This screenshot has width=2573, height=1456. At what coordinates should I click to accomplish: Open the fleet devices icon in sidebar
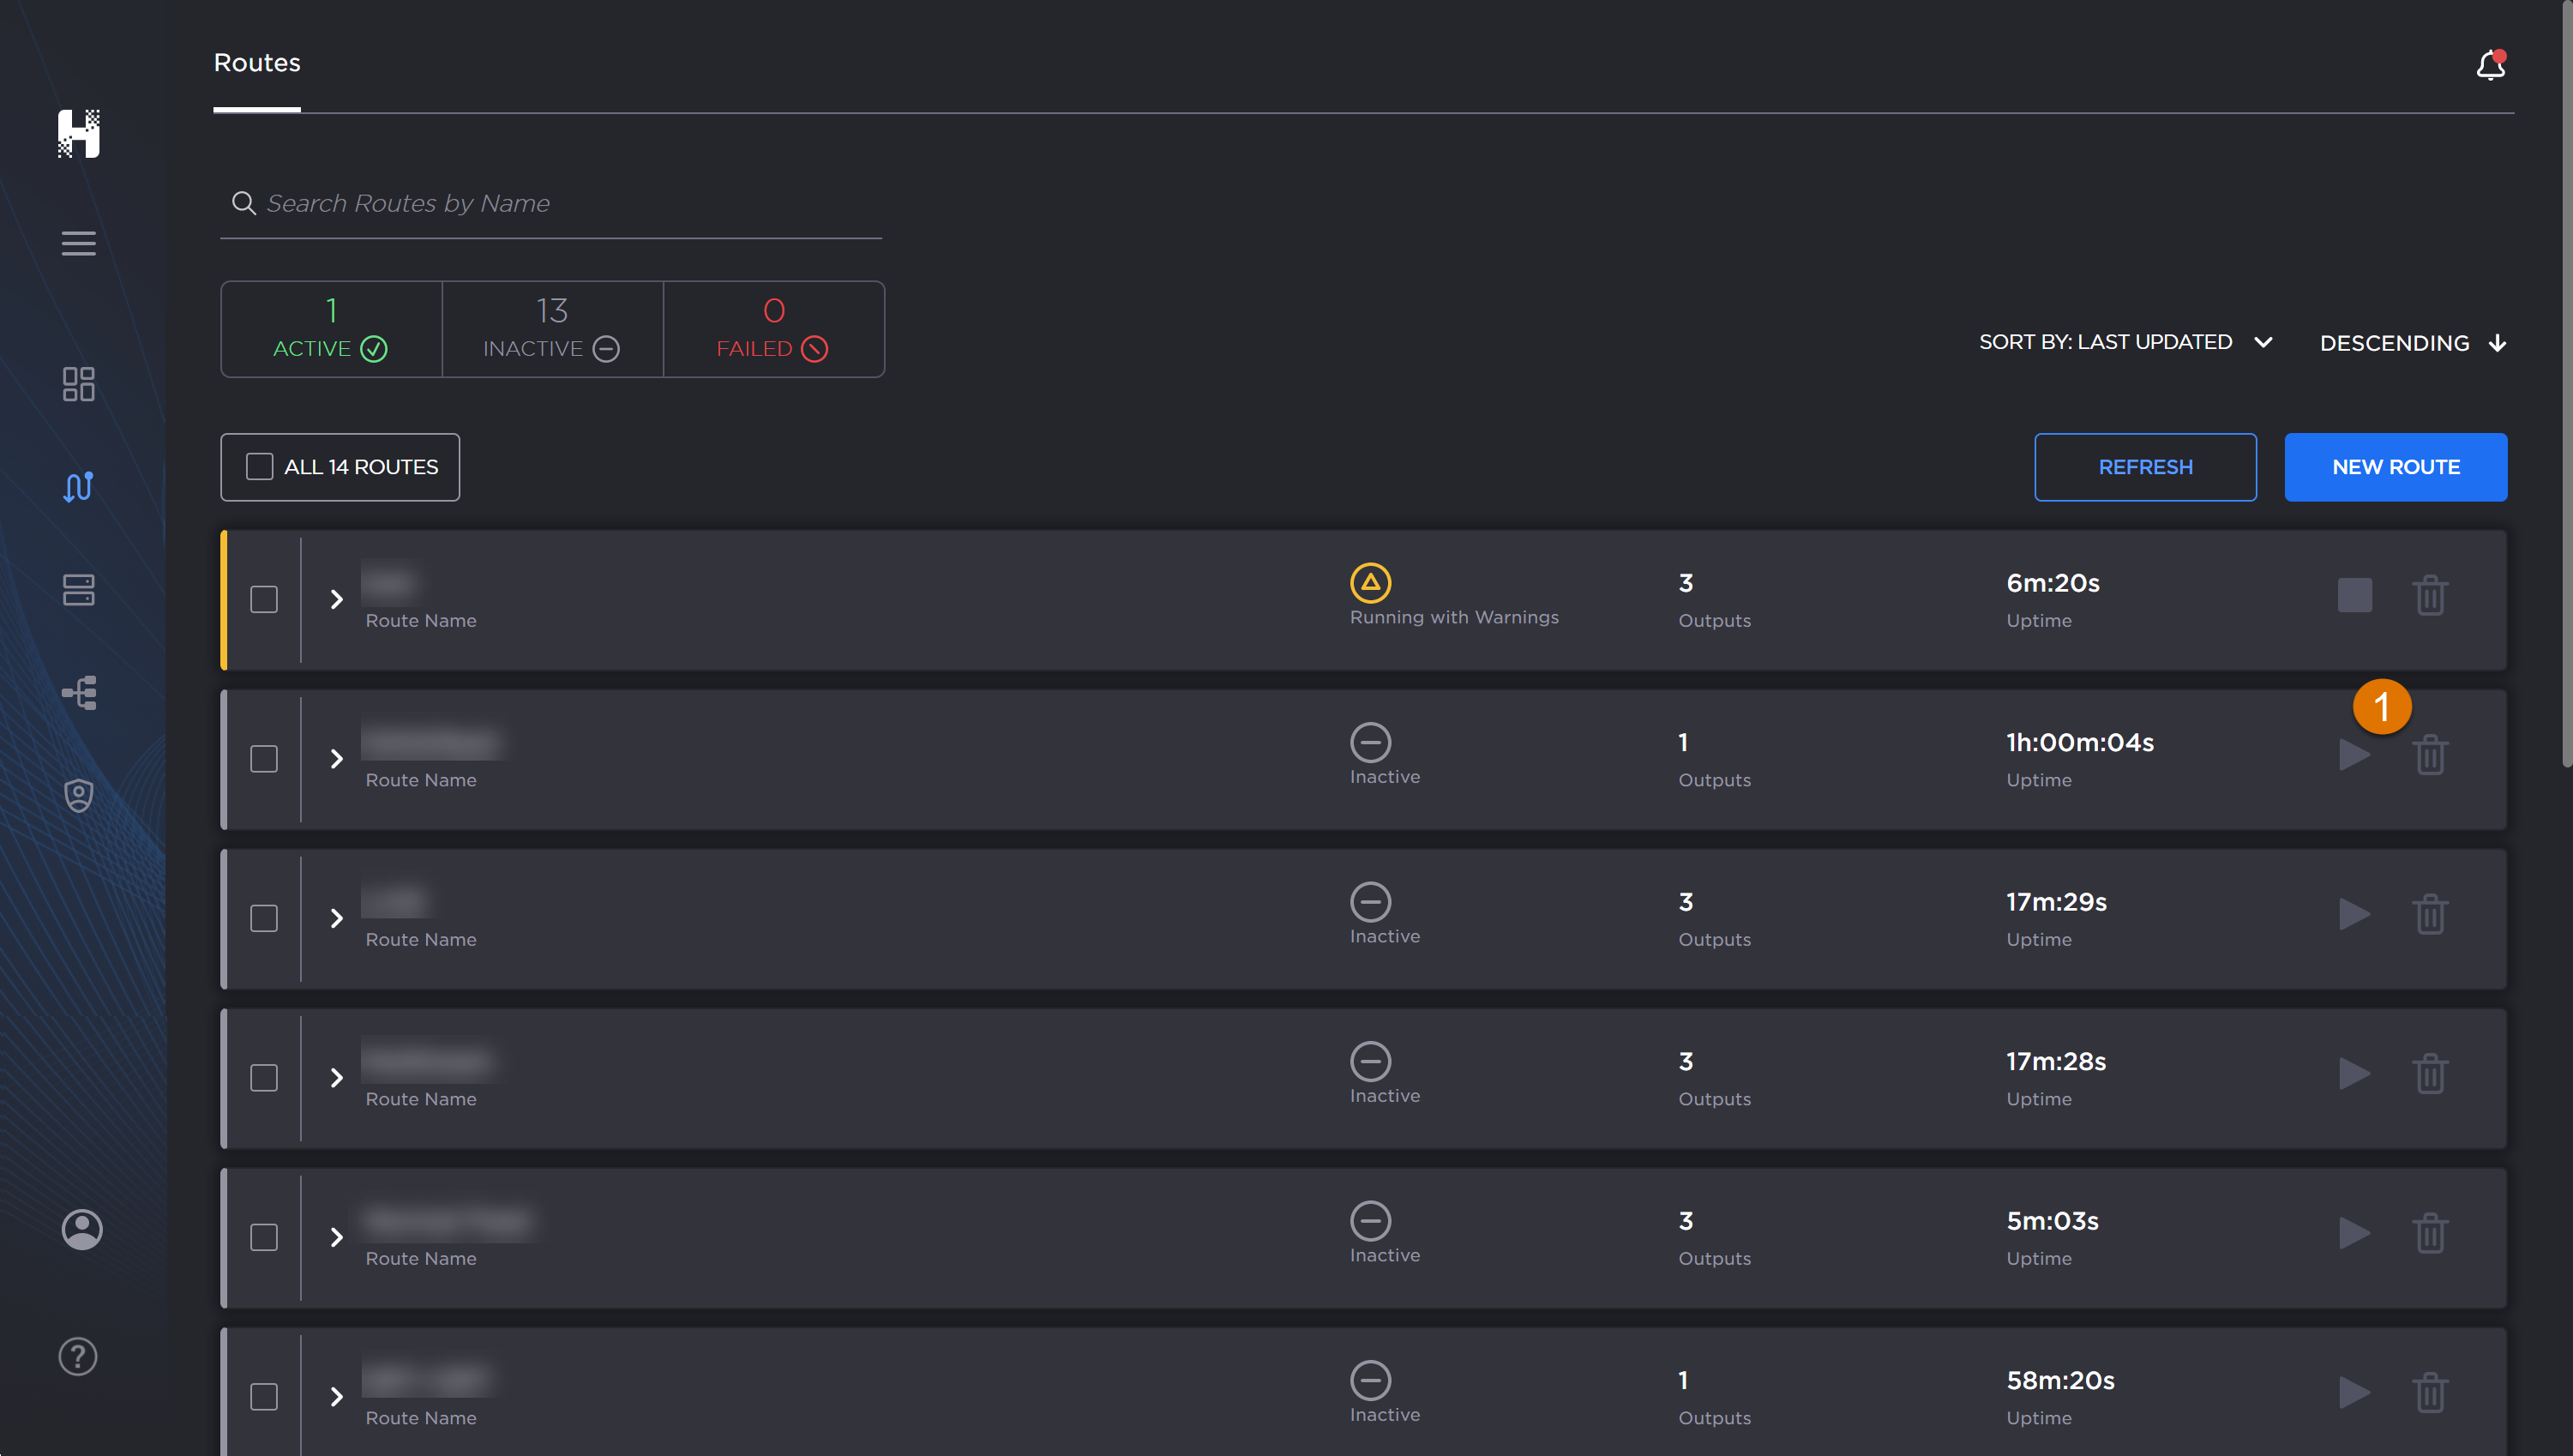coord(78,590)
